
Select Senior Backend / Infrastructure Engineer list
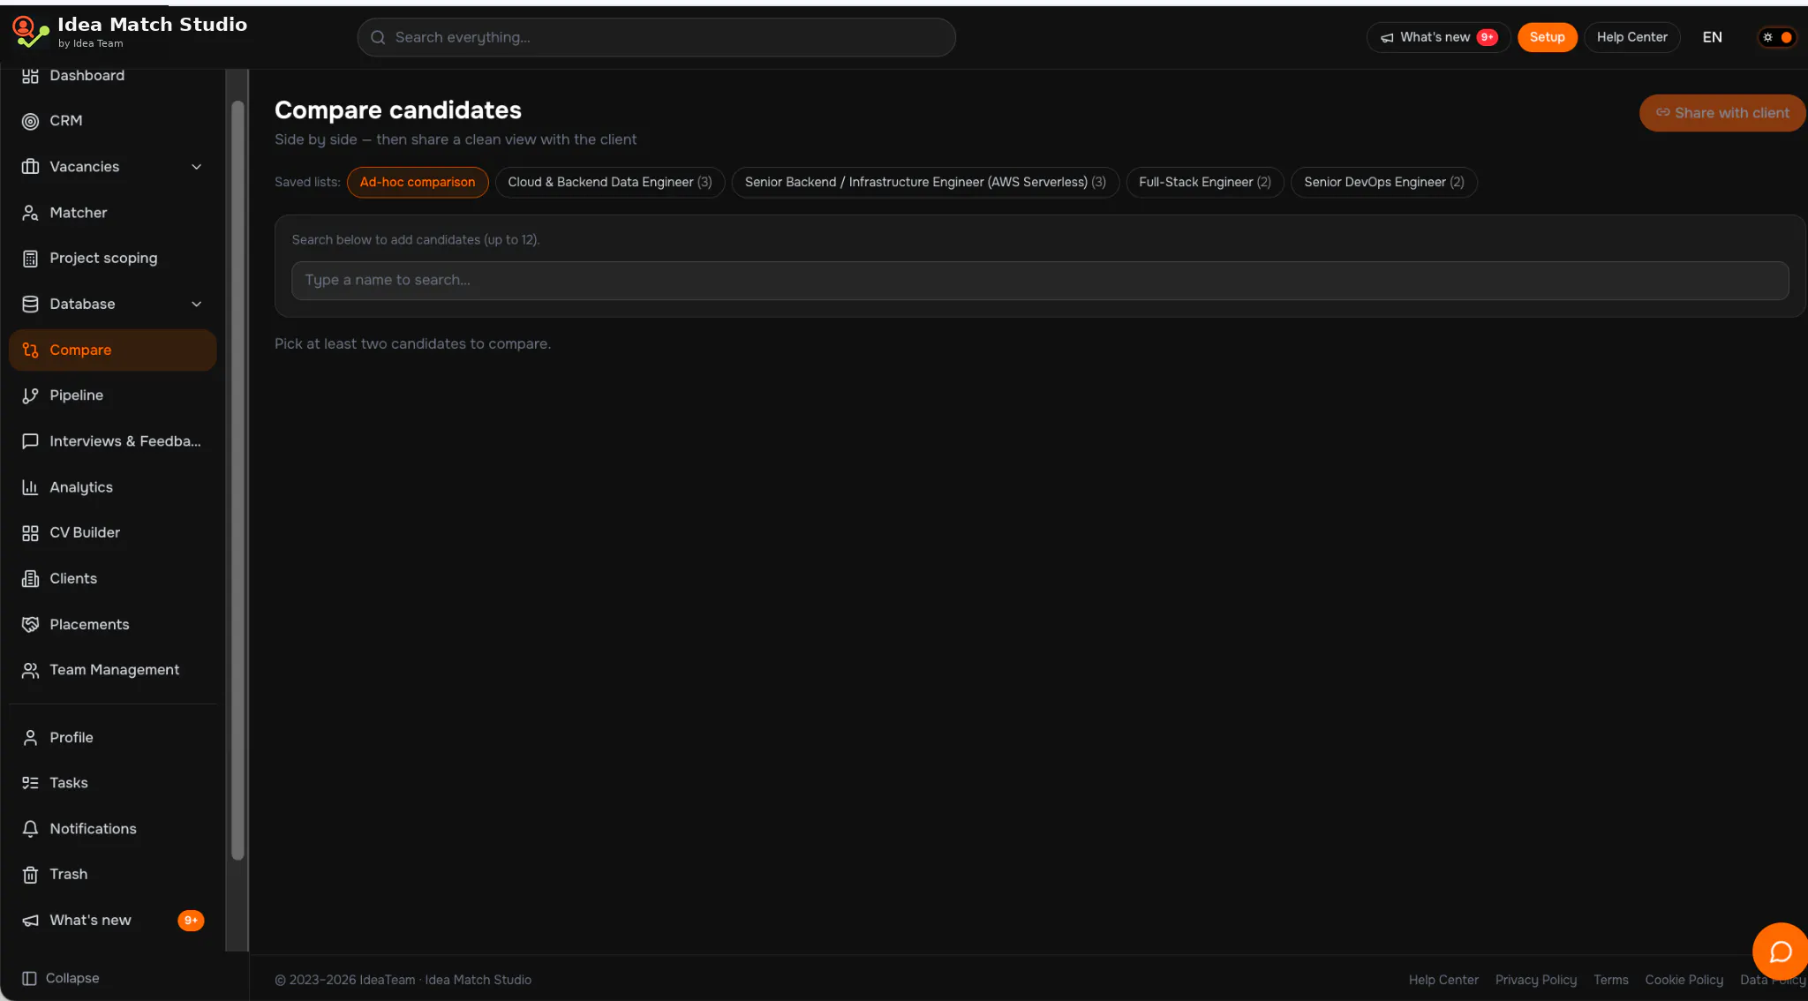pyautogui.click(x=925, y=183)
